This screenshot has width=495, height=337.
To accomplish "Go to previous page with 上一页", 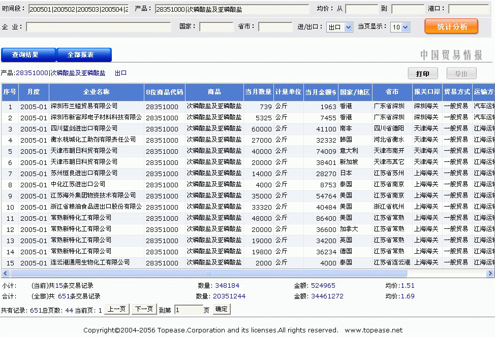I will tap(117, 309).
